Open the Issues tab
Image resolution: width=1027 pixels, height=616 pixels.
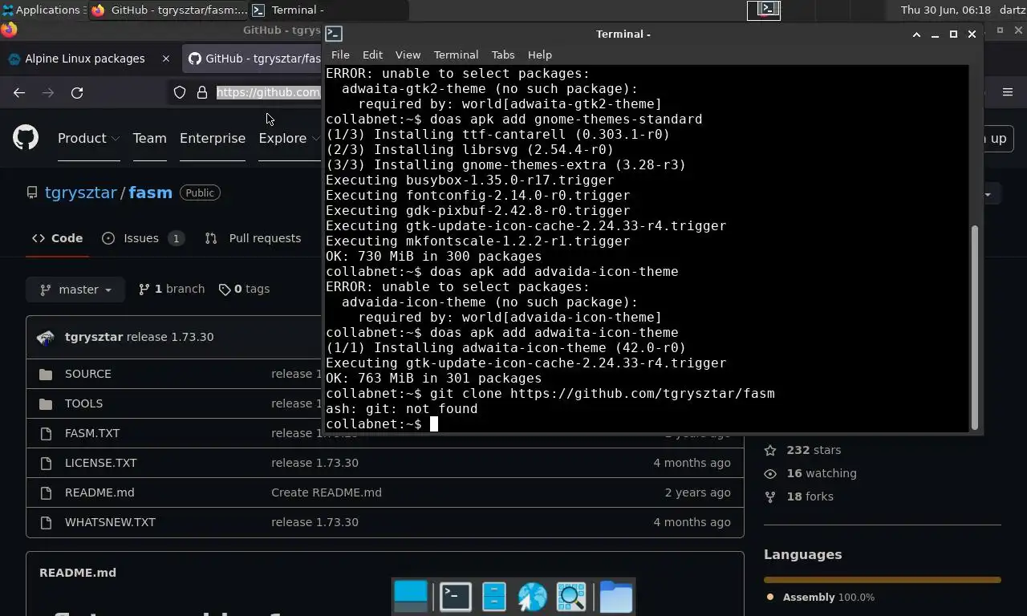click(143, 238)
